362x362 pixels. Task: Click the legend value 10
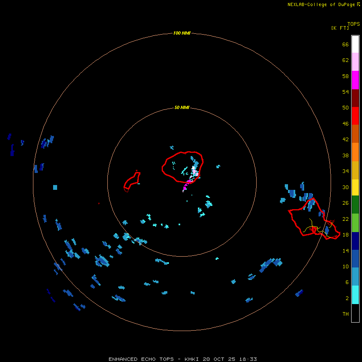click(346, 266)
